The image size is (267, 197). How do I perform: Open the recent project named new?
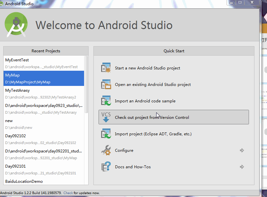[44, 124]
